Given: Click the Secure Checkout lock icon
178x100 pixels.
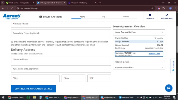Looking at the screenshot, I should pyautogui.click(x=40, y=16).
